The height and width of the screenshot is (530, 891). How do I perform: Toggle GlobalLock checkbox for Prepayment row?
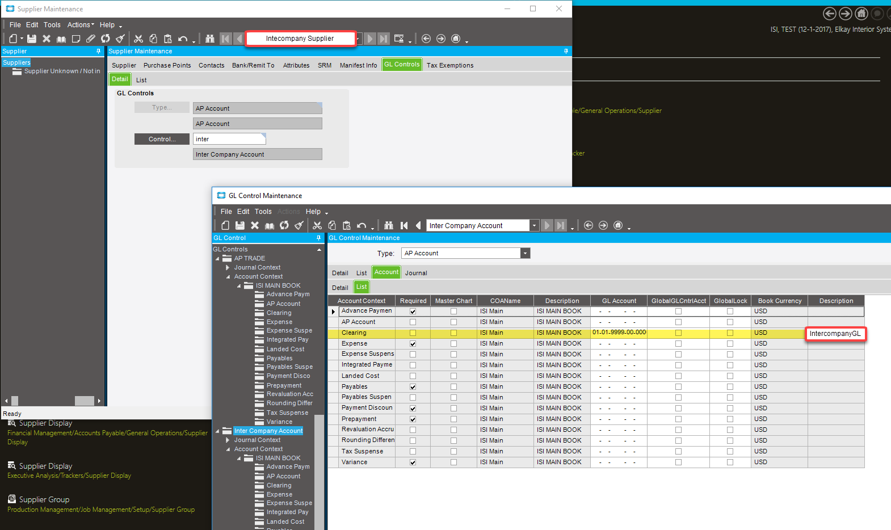tap(730, 419)
